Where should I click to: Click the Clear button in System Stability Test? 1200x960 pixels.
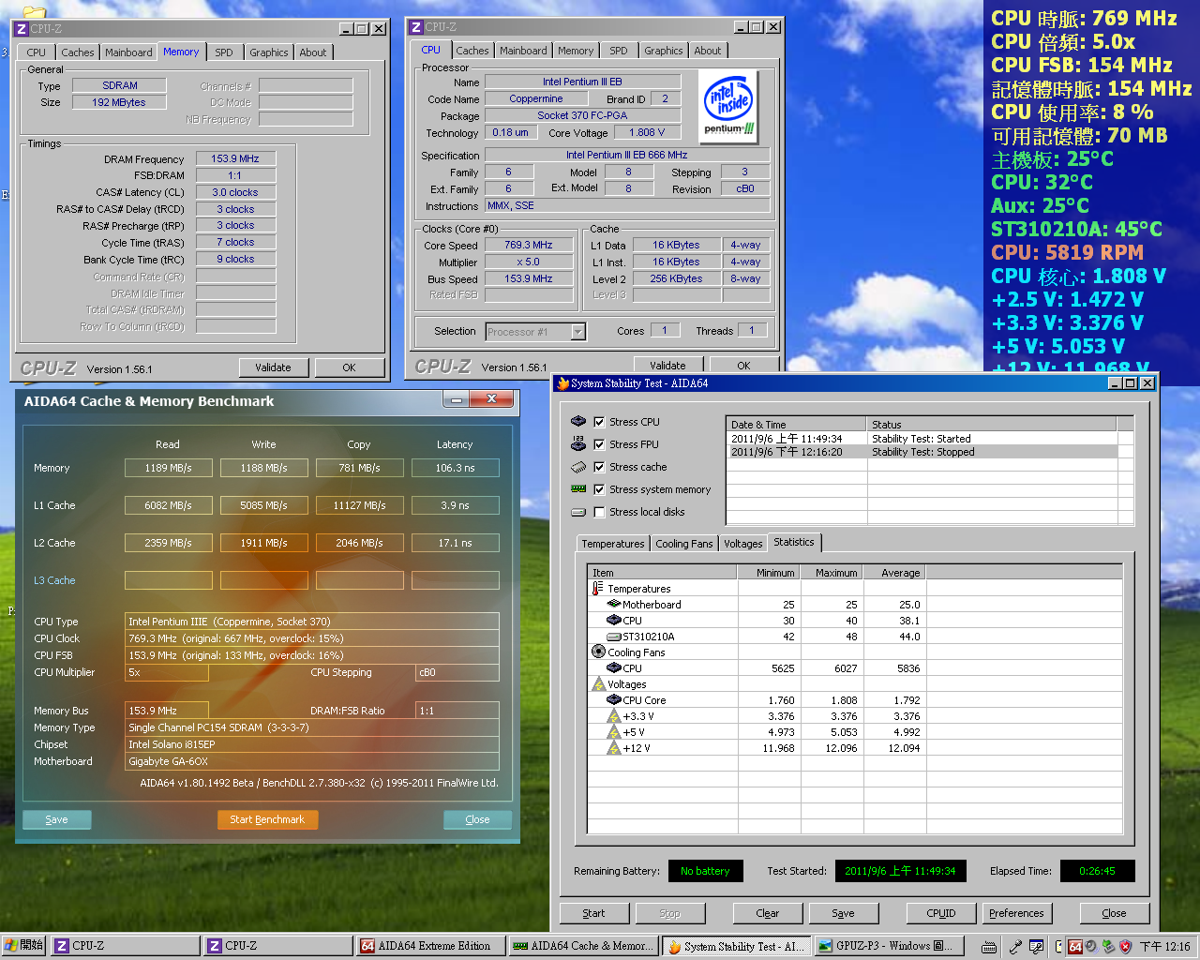tap(768, 913)
